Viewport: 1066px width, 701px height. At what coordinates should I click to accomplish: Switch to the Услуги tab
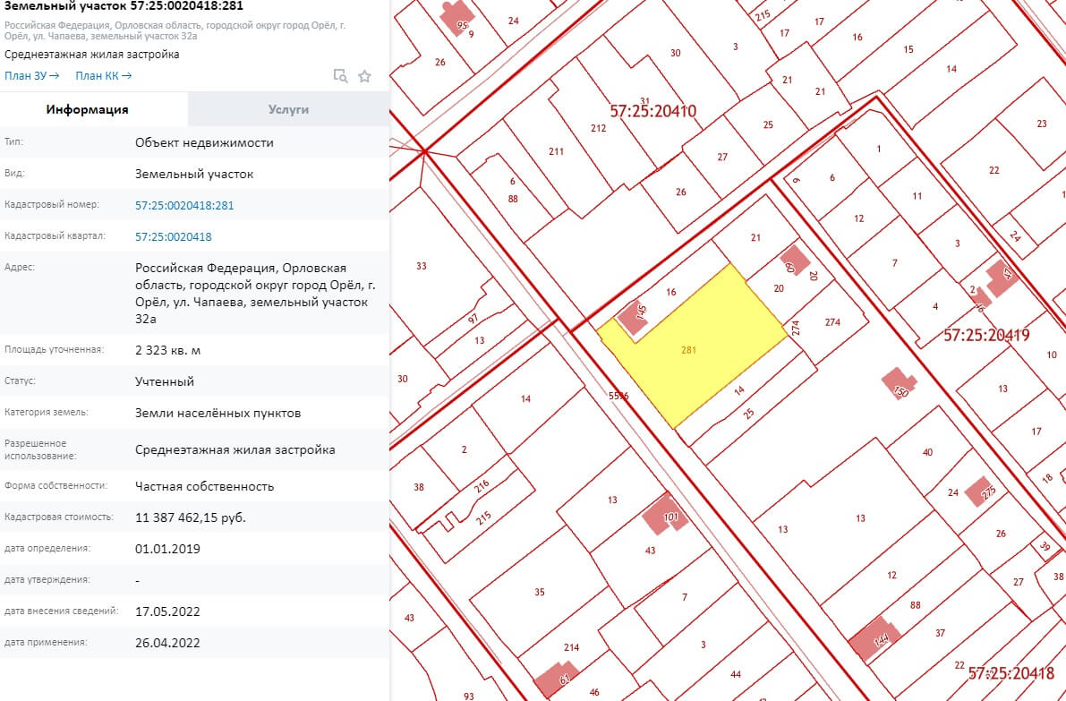[x=288, y=109]
